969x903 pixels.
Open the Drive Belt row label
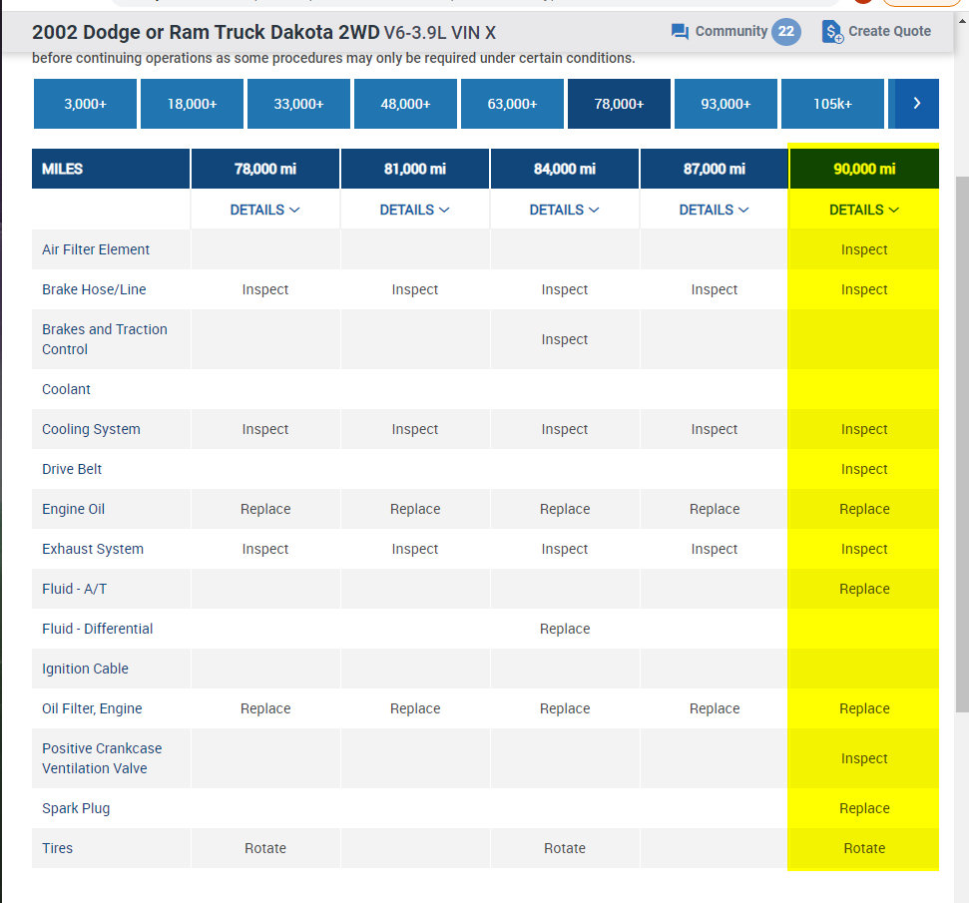point(72,469)
